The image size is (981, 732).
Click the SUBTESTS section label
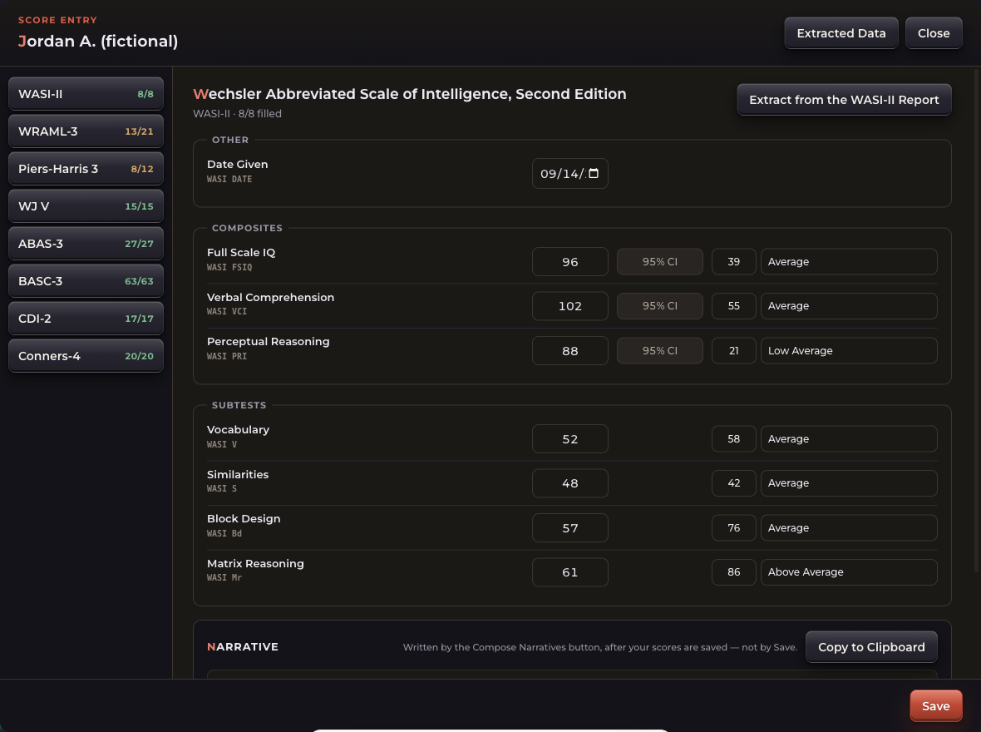(x=239, y=405)
